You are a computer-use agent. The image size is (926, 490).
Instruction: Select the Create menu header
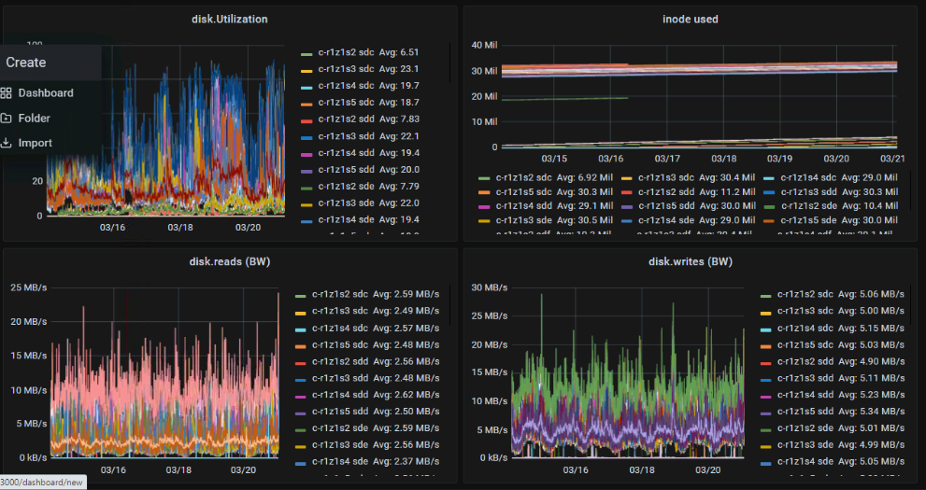[26, 63]
